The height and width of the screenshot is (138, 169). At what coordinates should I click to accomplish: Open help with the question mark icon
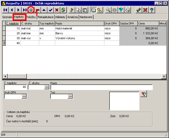pyautogui.click(x=152, y=10)
